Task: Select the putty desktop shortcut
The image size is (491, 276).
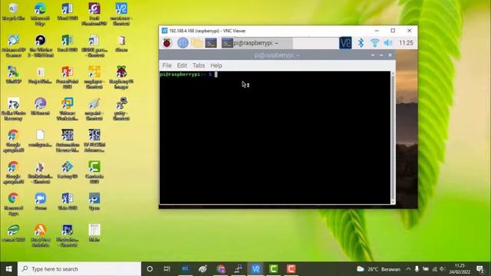Action: click(121, 109)
